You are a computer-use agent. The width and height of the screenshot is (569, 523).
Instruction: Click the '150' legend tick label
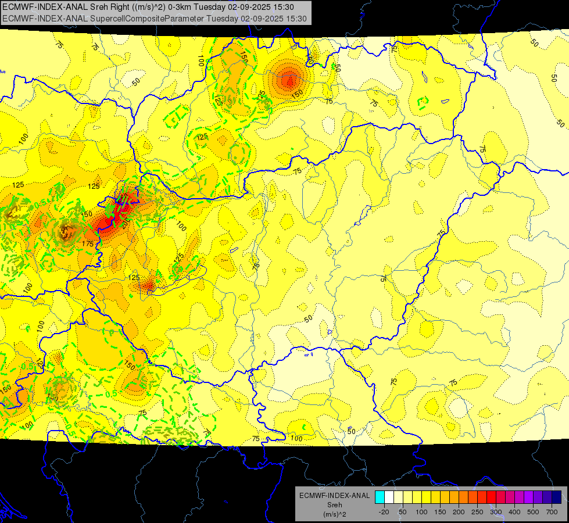coord(440,512)
